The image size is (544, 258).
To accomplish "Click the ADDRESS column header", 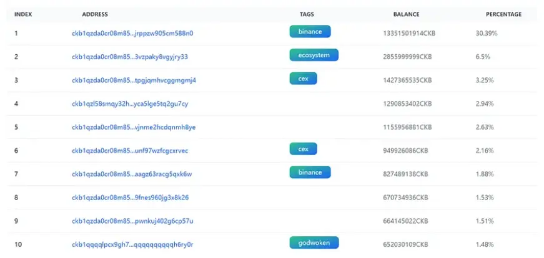I will (95, 14).
